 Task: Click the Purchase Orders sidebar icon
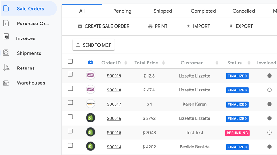click(6, 23)
